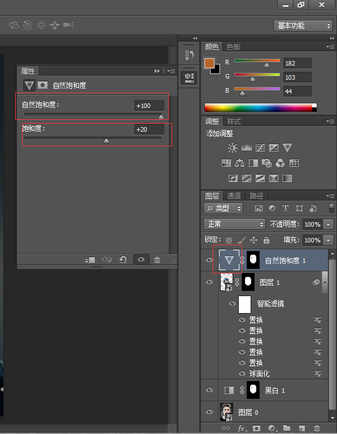This screenshot has width=337, height=434.
Task: Add a Hue/Saturation adjustment
Action: click(x=226, y=163)
